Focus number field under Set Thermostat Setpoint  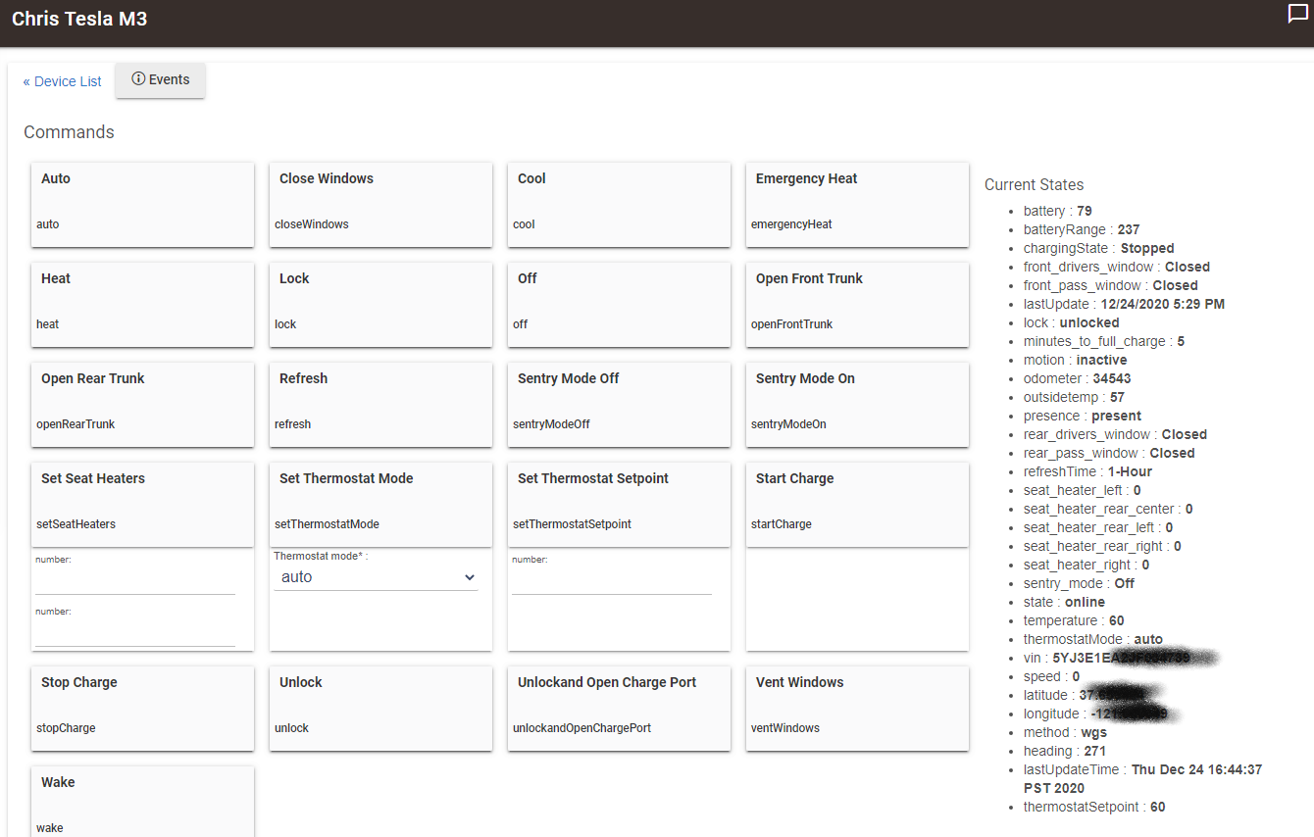click(x=612, y=581)
